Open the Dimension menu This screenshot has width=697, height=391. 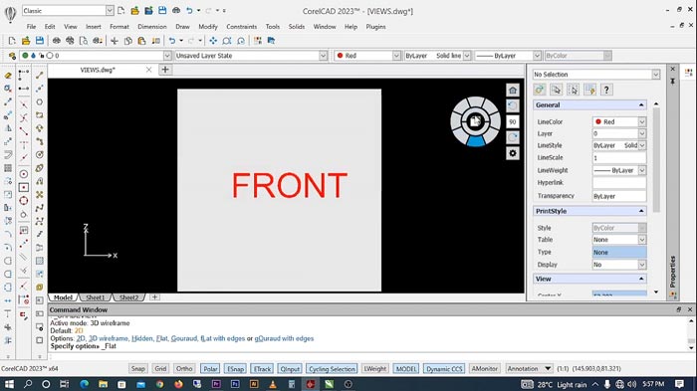152,27
